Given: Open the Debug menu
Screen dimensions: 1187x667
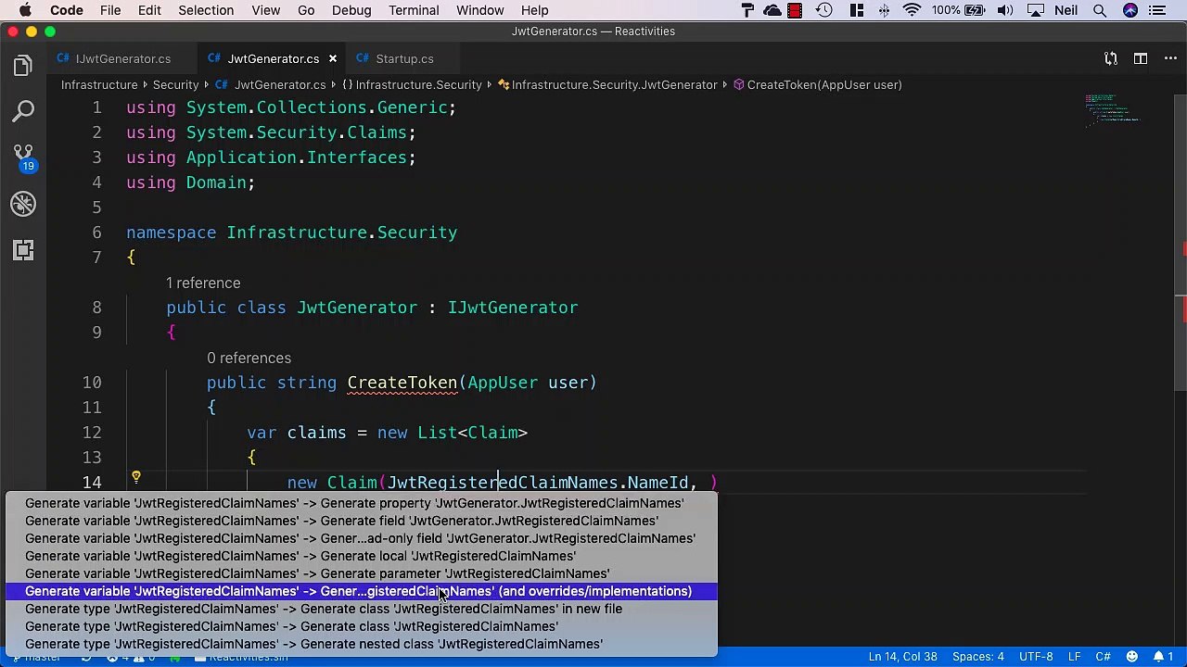Looking at the screenshot, I should click(x=351, y=10).
